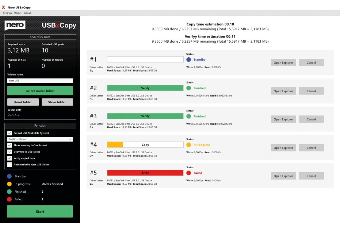Click the Required space value 3,12 MB
340x227 pixels.
tap(18, 51)
